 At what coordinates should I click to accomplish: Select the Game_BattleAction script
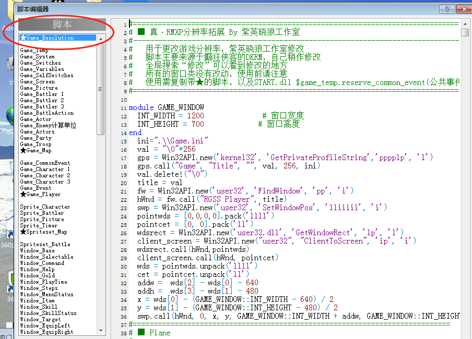tap(46, 113)
